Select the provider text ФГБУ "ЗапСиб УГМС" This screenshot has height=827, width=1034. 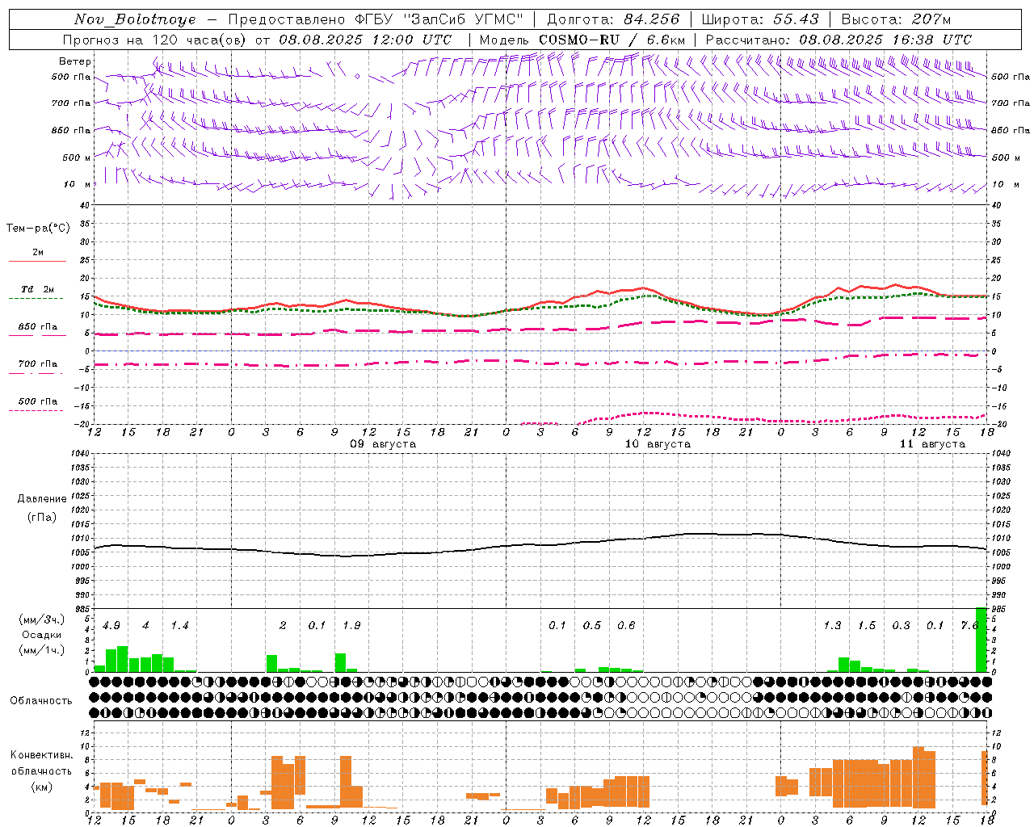(439, 19)
